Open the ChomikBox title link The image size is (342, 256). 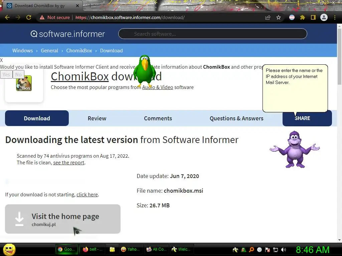80,76
